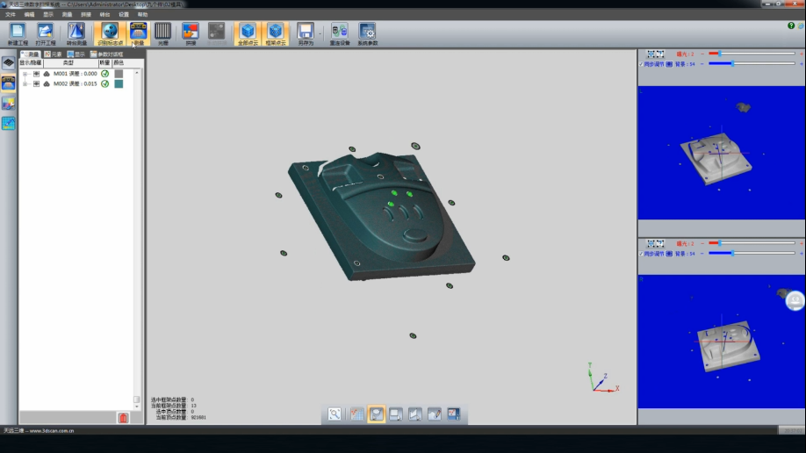Screen dimensions: 806x453
Task: Toggle 同步调节 checkbox in upper camera panel
Action: [642, 63]
